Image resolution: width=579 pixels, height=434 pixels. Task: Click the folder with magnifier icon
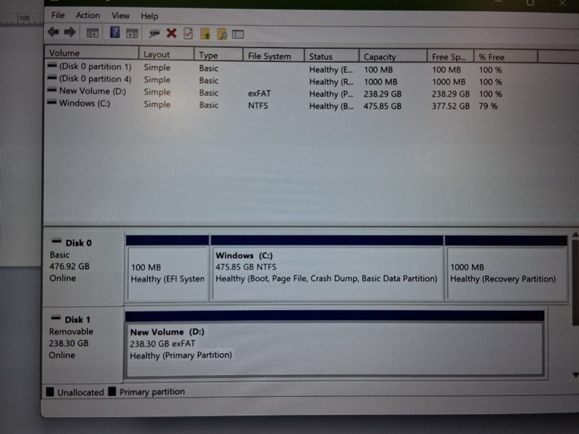221,34
